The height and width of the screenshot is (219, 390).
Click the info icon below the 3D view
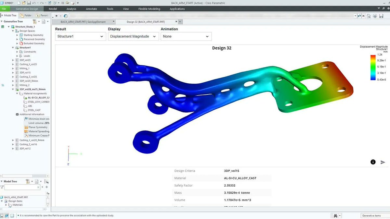coord(373,162)
